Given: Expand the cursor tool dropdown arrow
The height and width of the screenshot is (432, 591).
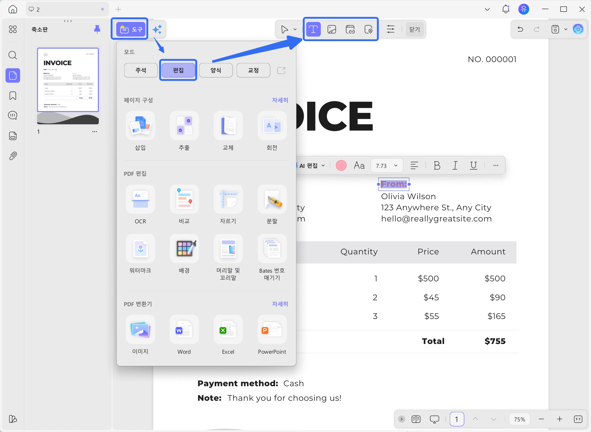Looking at the screenshot, I should coord(295,29).
